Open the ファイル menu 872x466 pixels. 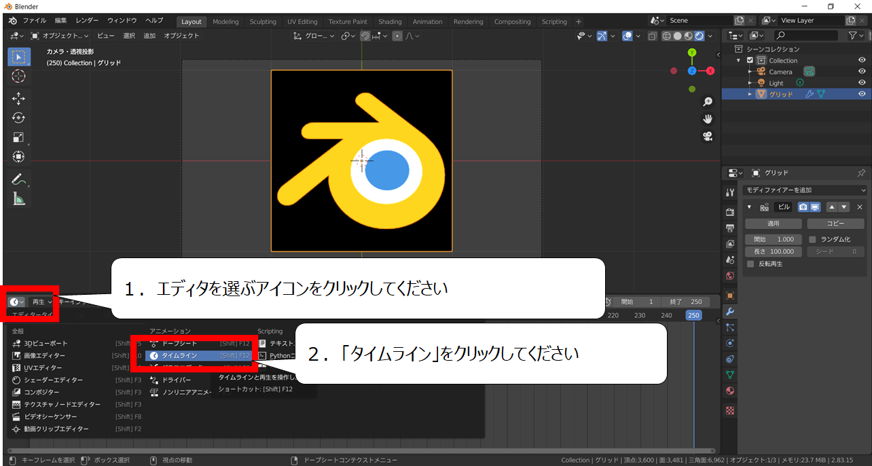(x=35, y=21)
